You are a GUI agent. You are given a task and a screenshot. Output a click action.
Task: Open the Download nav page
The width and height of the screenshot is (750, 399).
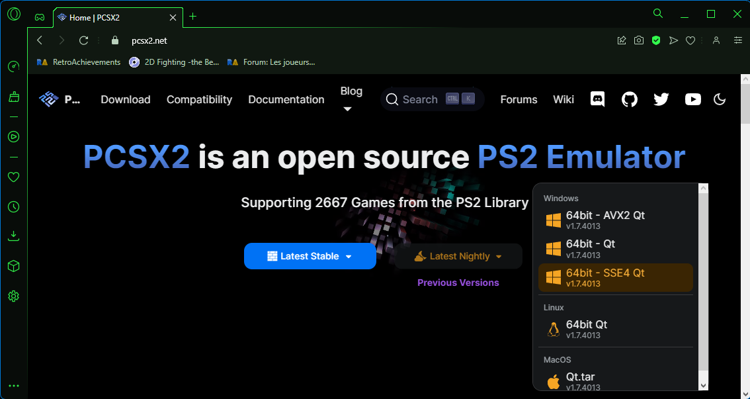click(x=125, y=99)
